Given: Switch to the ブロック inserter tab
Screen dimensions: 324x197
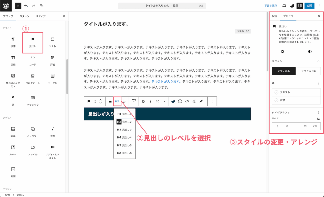Looking at the screenshot, I should [x=8, y=16].
